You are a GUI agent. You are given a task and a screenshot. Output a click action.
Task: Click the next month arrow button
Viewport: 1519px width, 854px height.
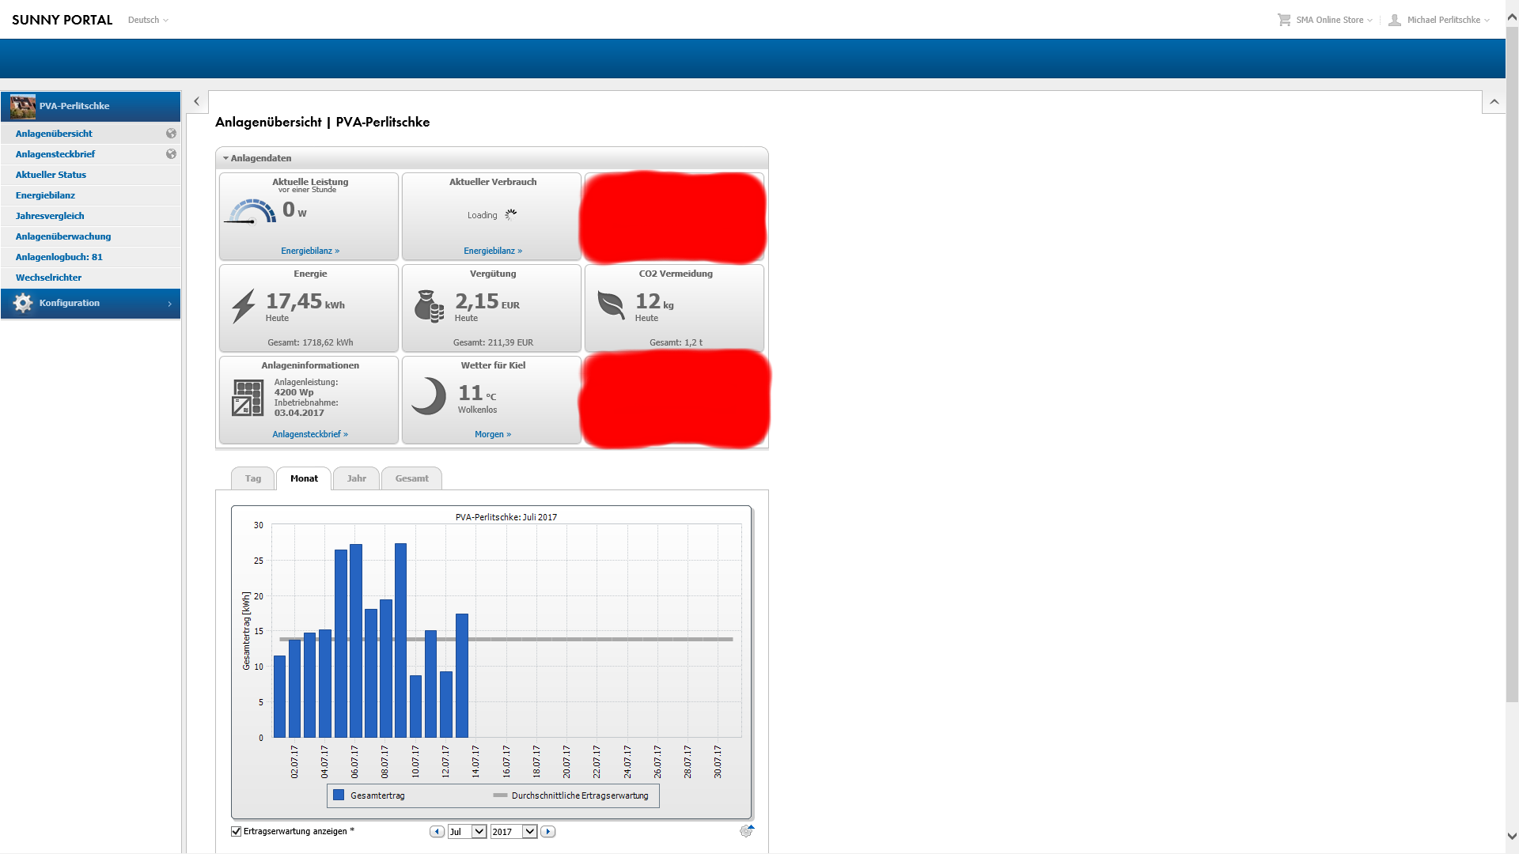pyautogui.click(x=547, y=832)
